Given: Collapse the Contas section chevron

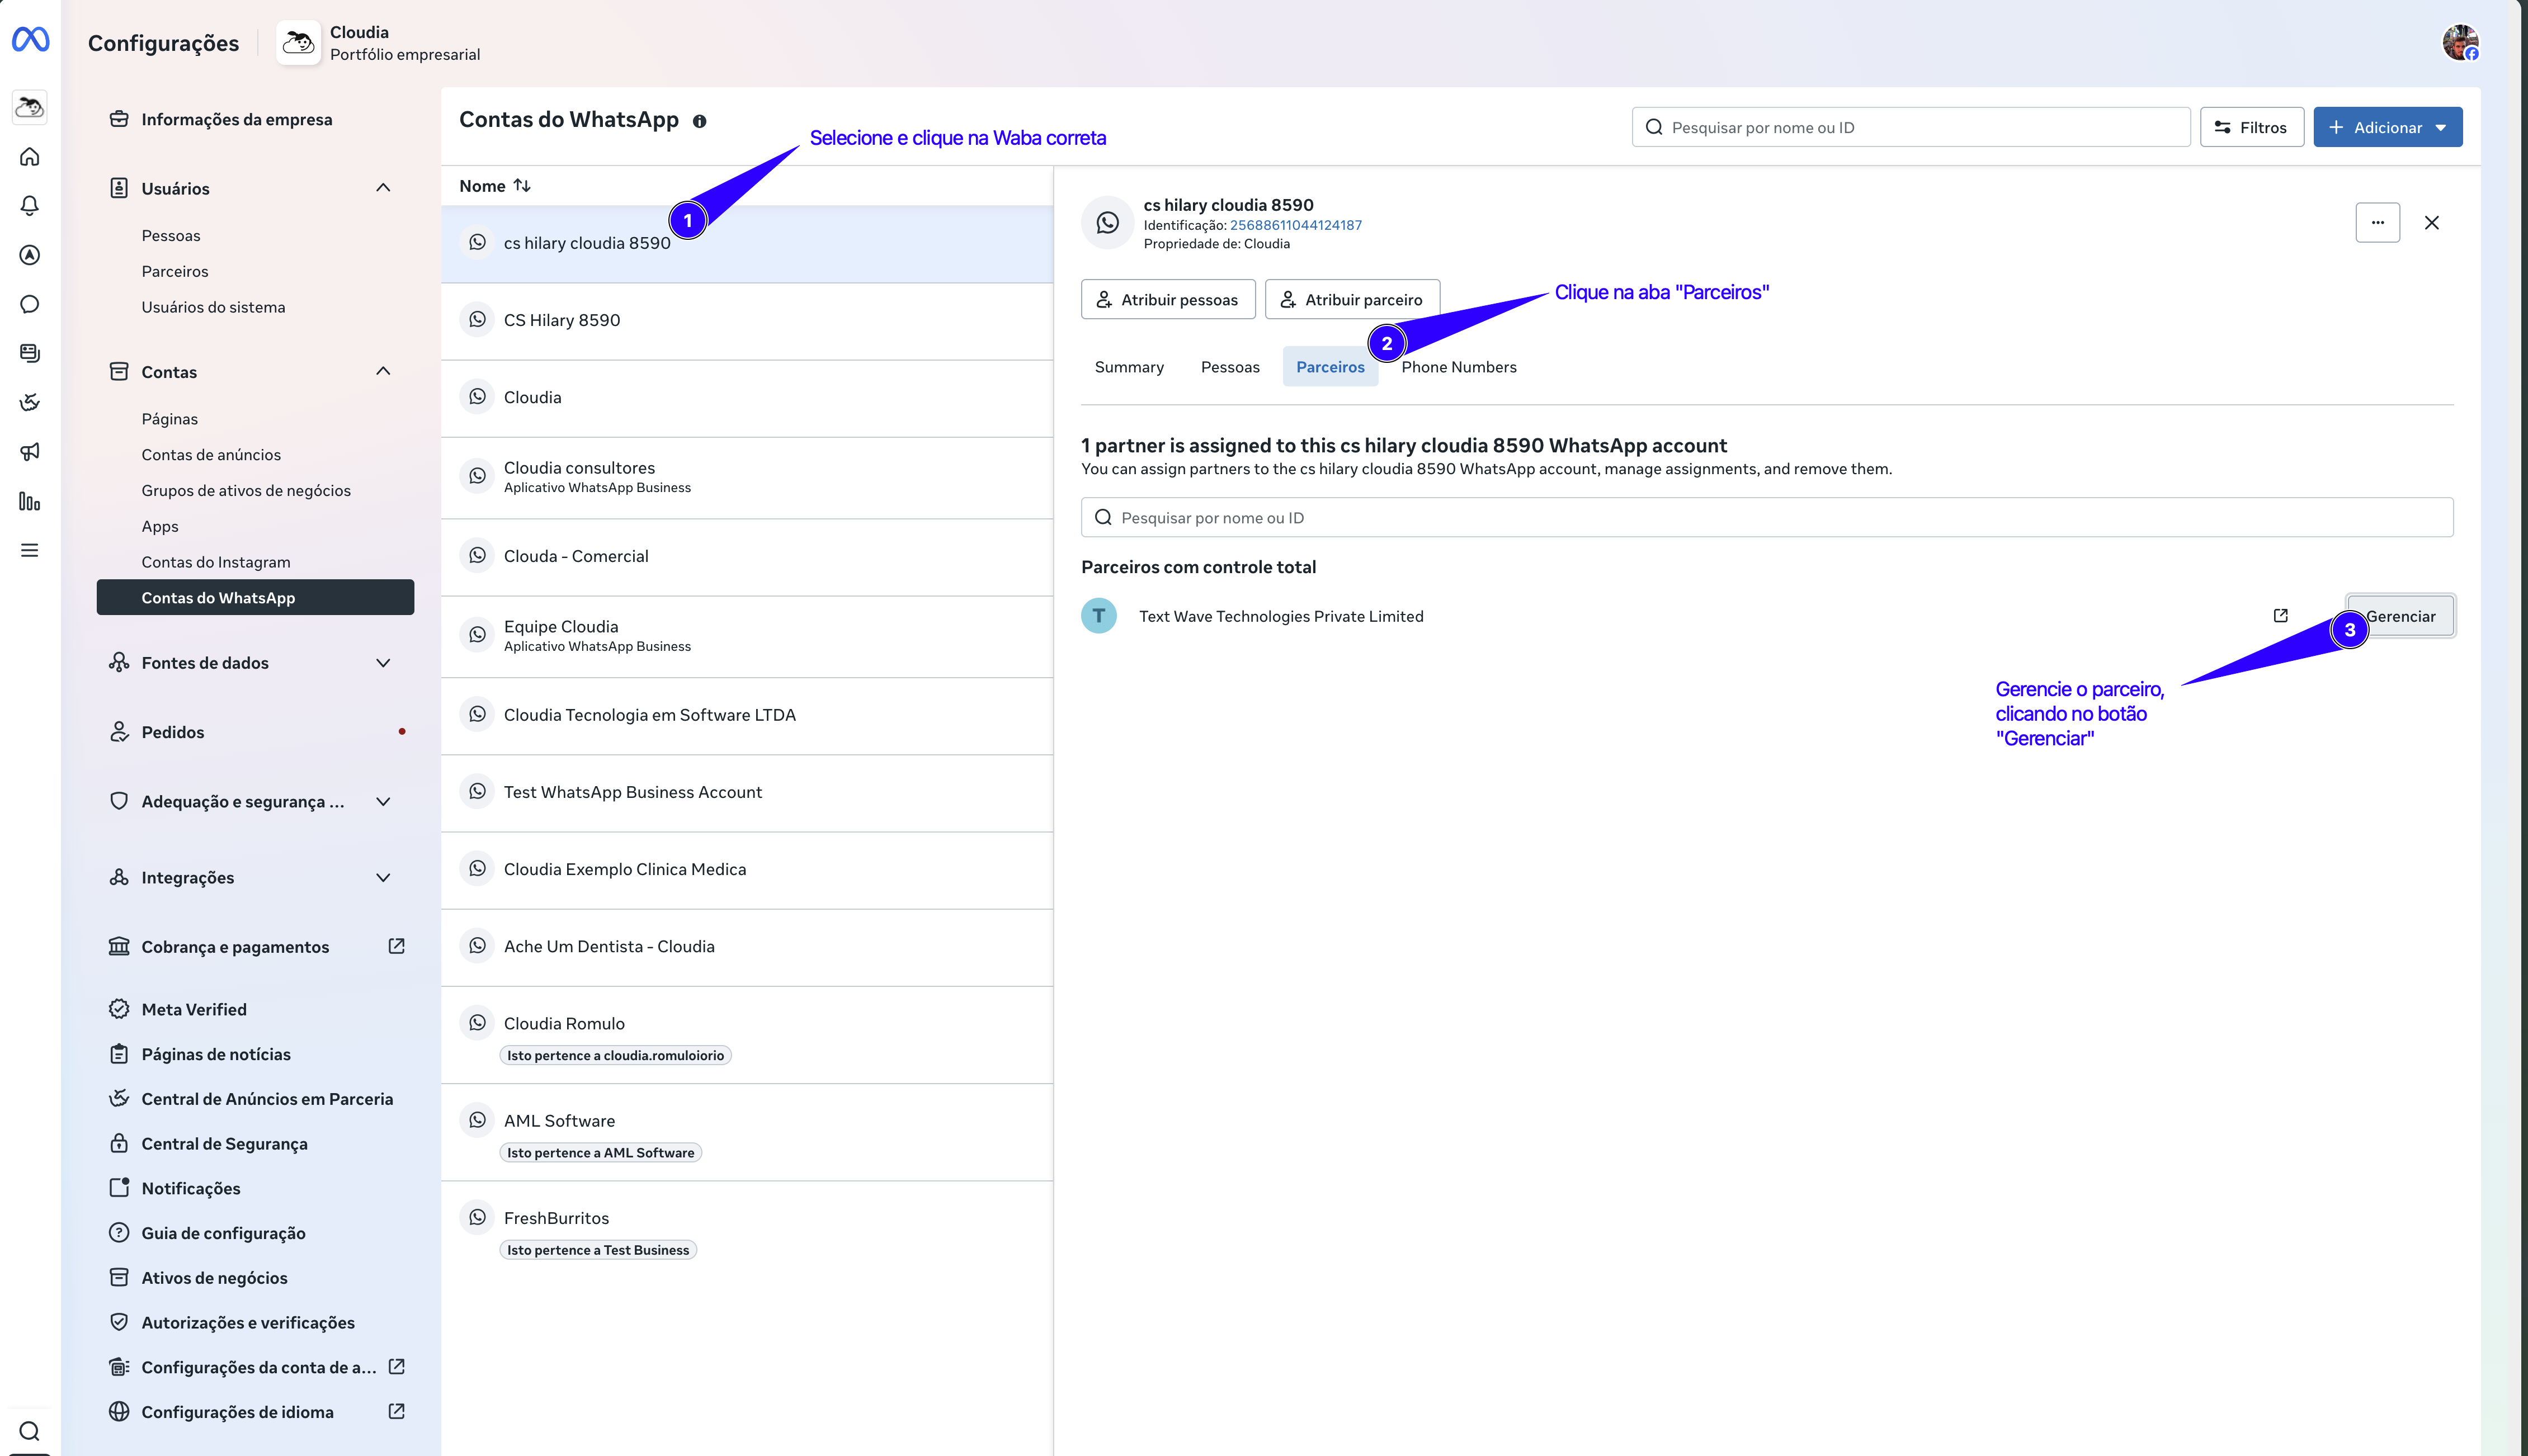Looking at the screenshot, I should point(383,371).
